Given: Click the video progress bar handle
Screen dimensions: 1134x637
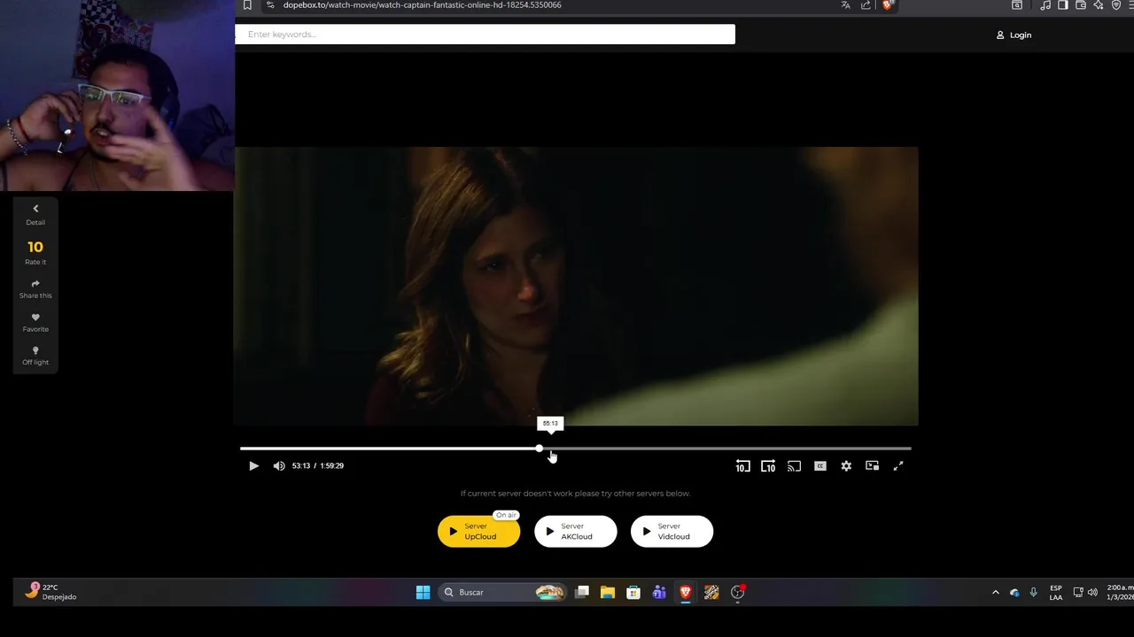Looking at the screenshot, I should pyautogui.click(x=540, y=449).
